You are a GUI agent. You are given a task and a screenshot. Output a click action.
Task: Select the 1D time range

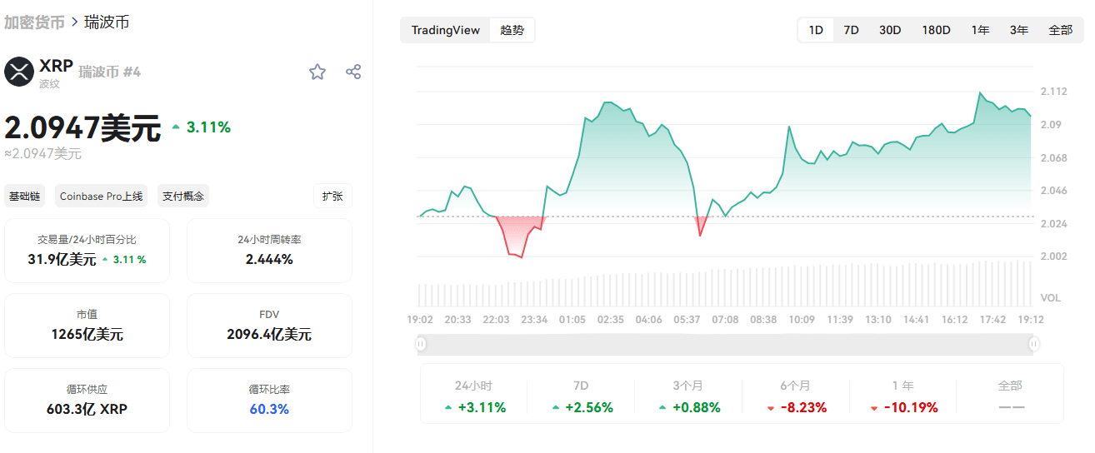pyautogui.click(x=816, y=30)
